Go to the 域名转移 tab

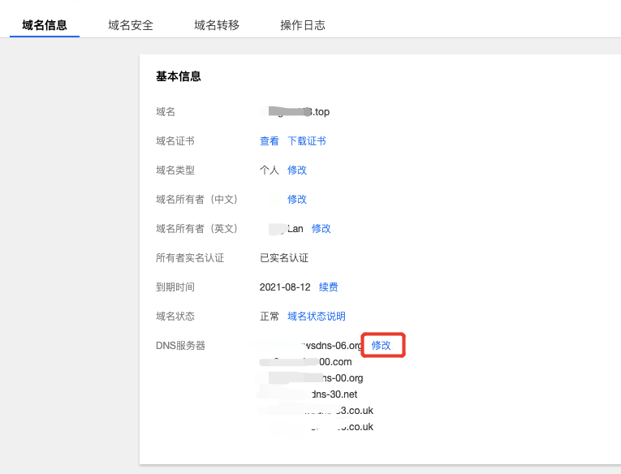217,25
